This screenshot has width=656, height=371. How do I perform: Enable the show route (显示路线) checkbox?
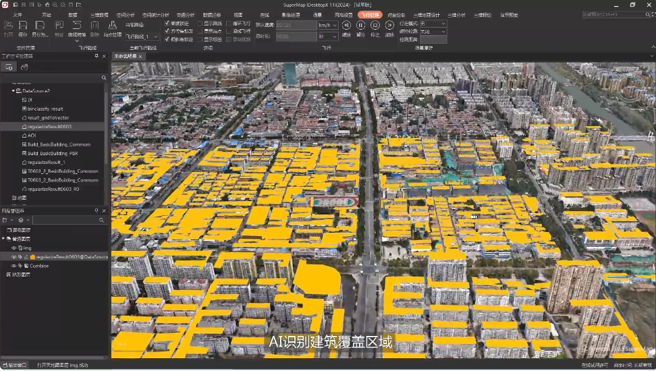(x=200, y=24)
